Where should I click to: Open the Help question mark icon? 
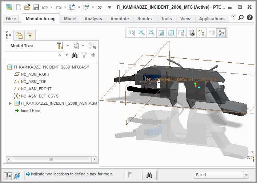click(x=250, y=17)
